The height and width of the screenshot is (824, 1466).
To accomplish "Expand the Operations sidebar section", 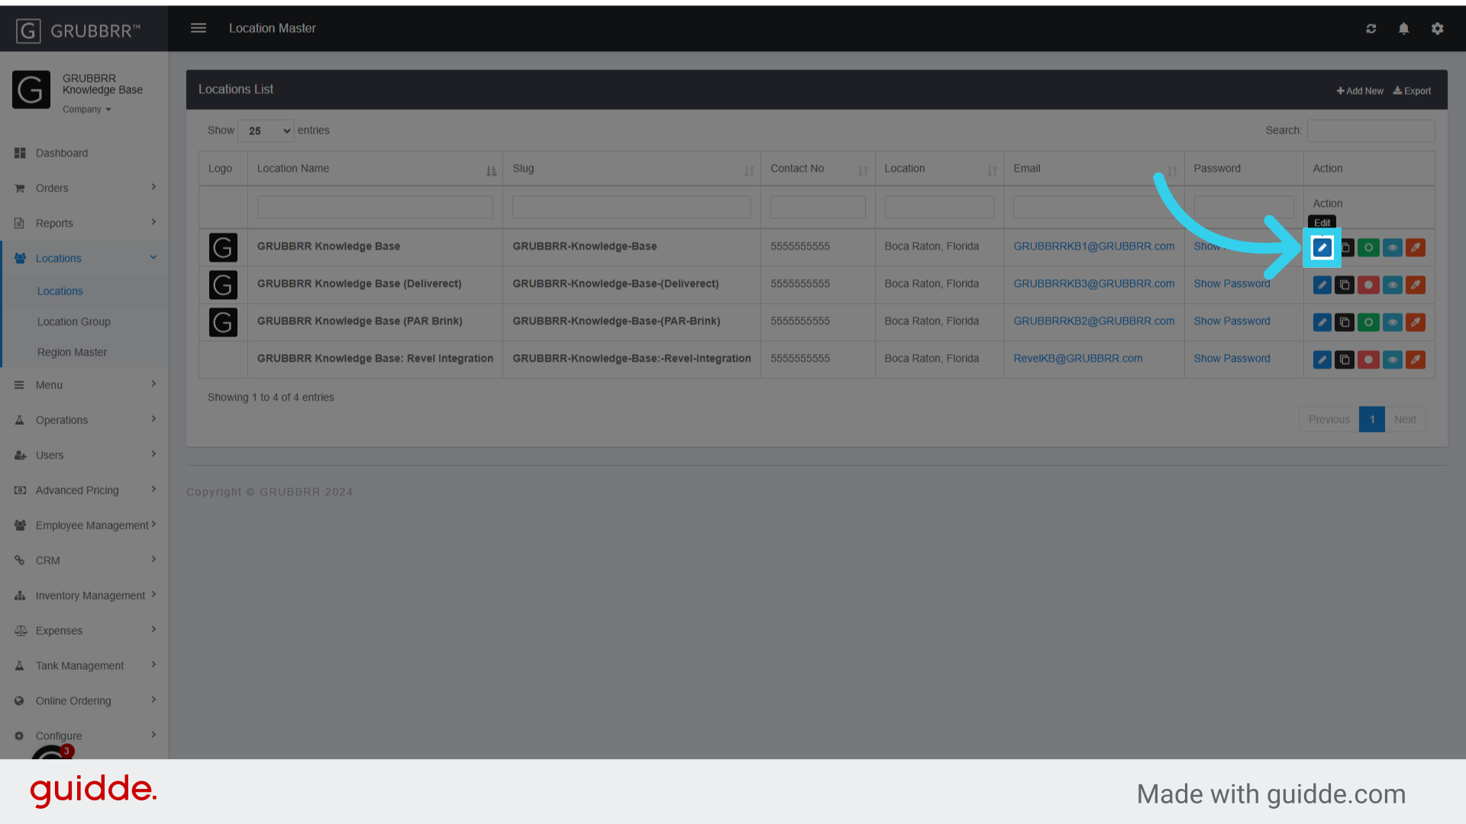I will [x=84, y=420].
